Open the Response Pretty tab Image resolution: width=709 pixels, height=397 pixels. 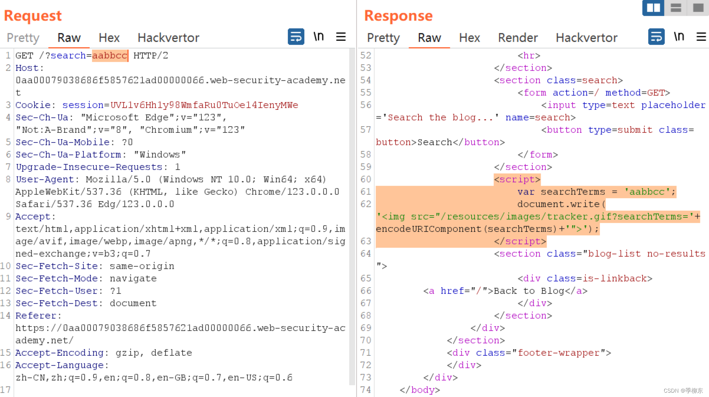pyautogui.click(x=383, y=38)
